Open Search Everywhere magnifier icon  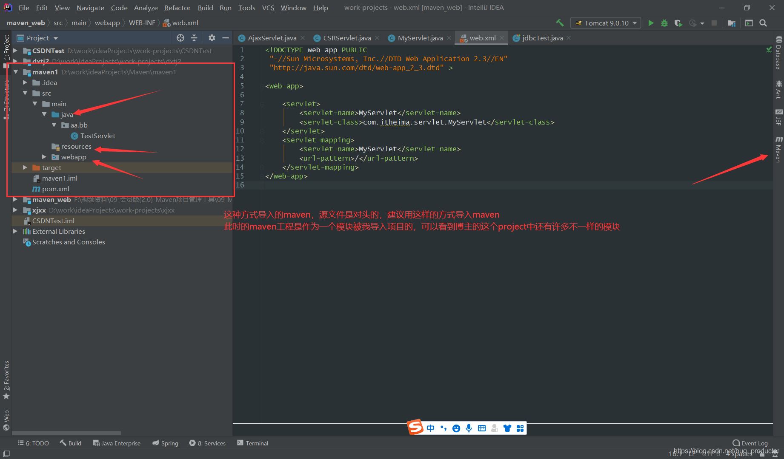click(x=763, y=23)
